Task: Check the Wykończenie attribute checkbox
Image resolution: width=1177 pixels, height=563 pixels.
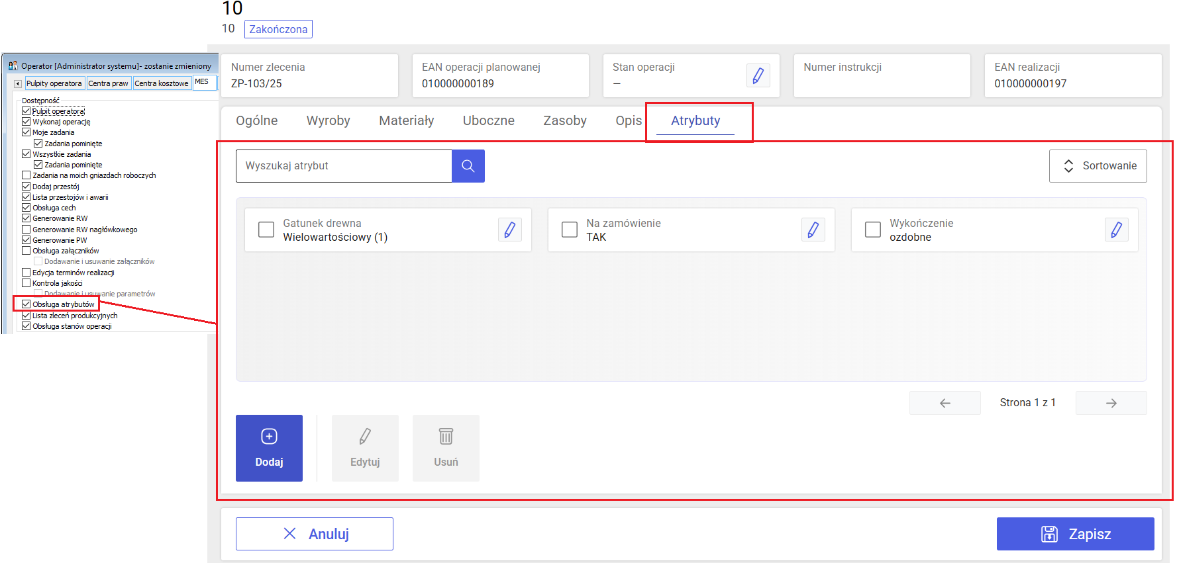Action: tap(873, 230)
